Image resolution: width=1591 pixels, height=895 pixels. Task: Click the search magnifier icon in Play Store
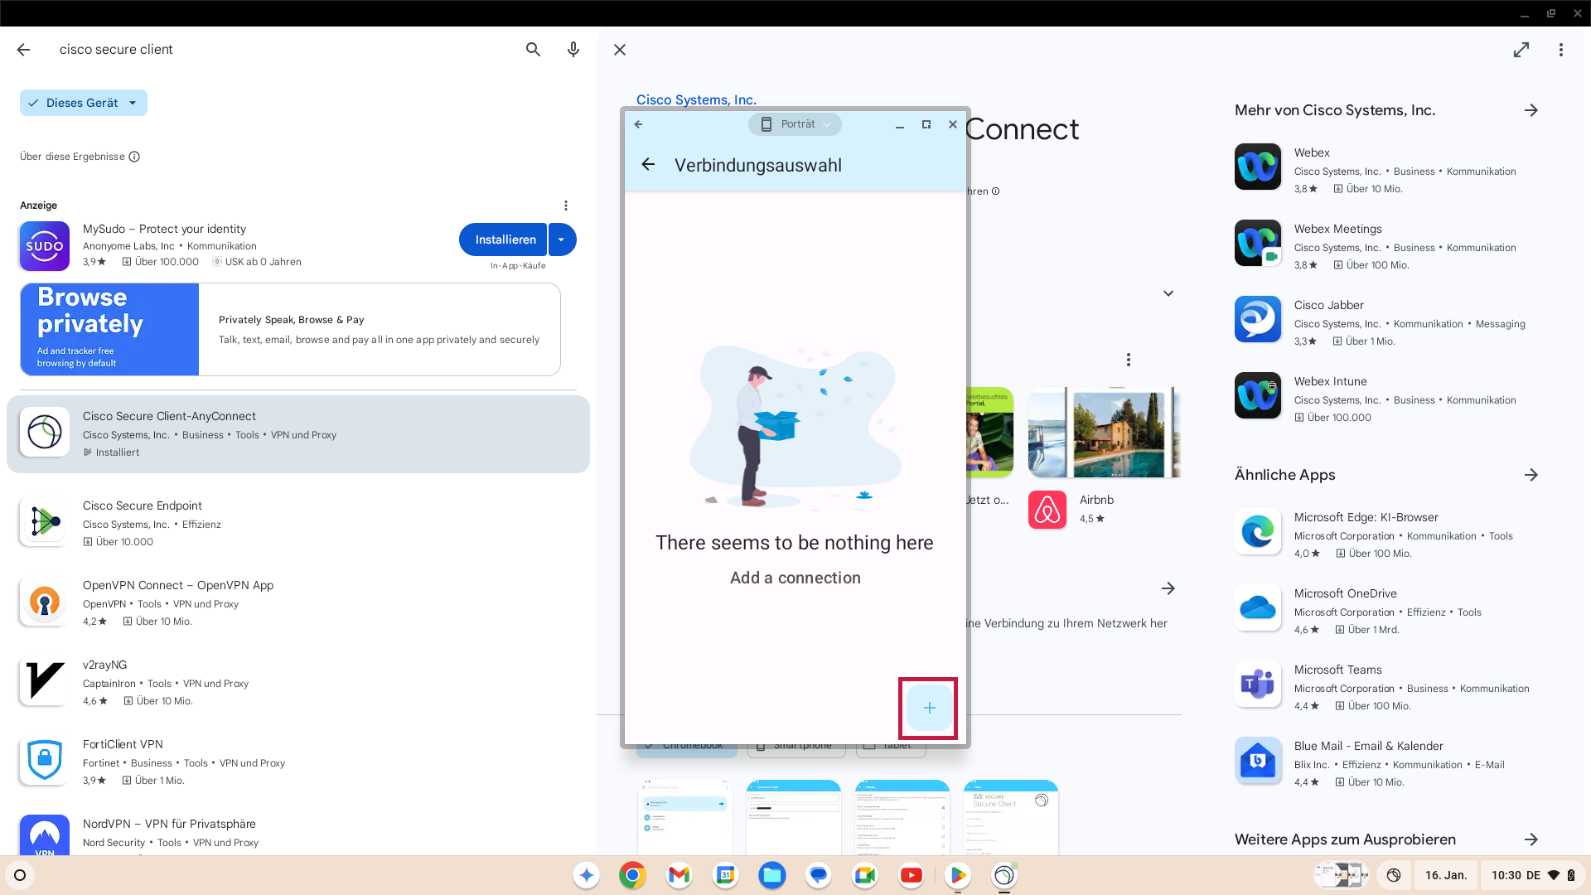click(533, 50)
